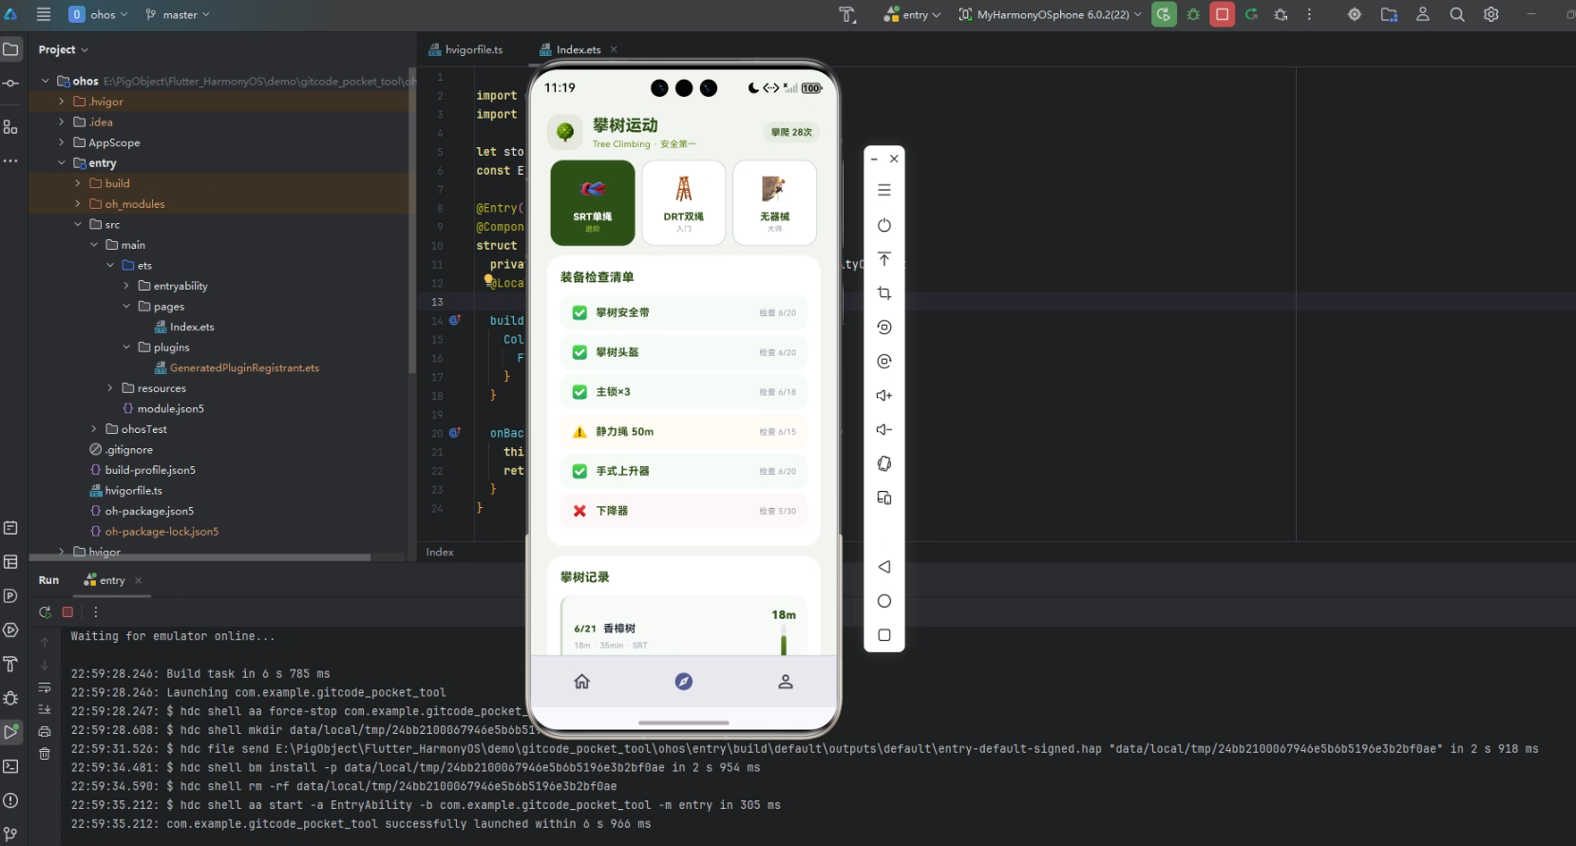Select DRT双绳 category card

click(684, 202)
